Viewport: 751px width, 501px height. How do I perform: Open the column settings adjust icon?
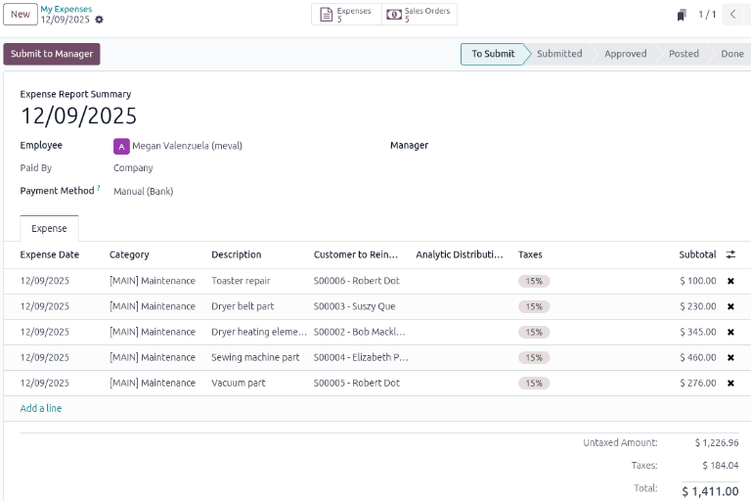click(x=730, y=254)
